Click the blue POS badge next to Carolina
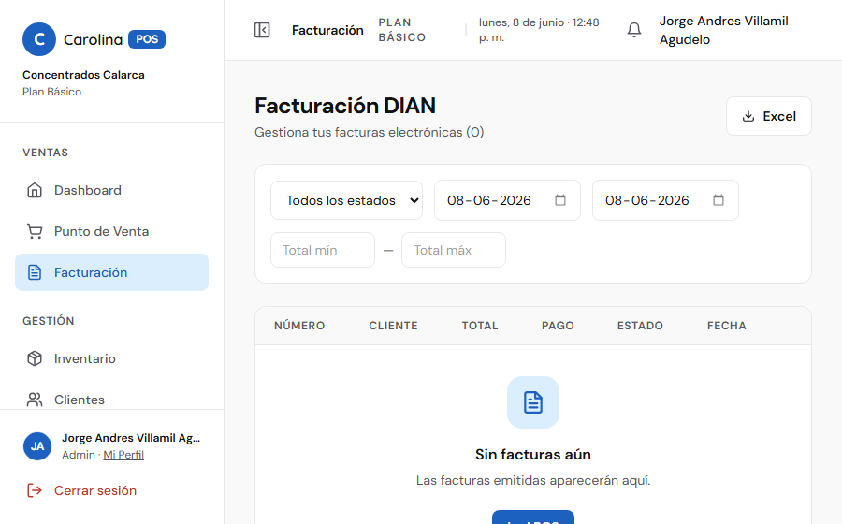This screenshot has width=842, height=524. pyautogui.click(x=147, y=39)
